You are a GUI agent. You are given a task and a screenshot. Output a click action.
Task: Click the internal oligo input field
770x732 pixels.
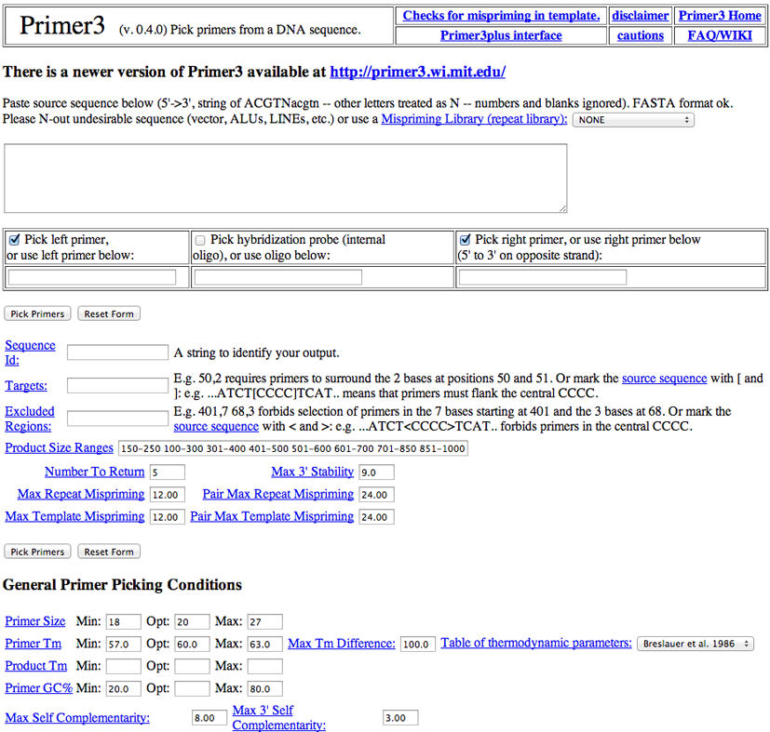pos(278,278)
